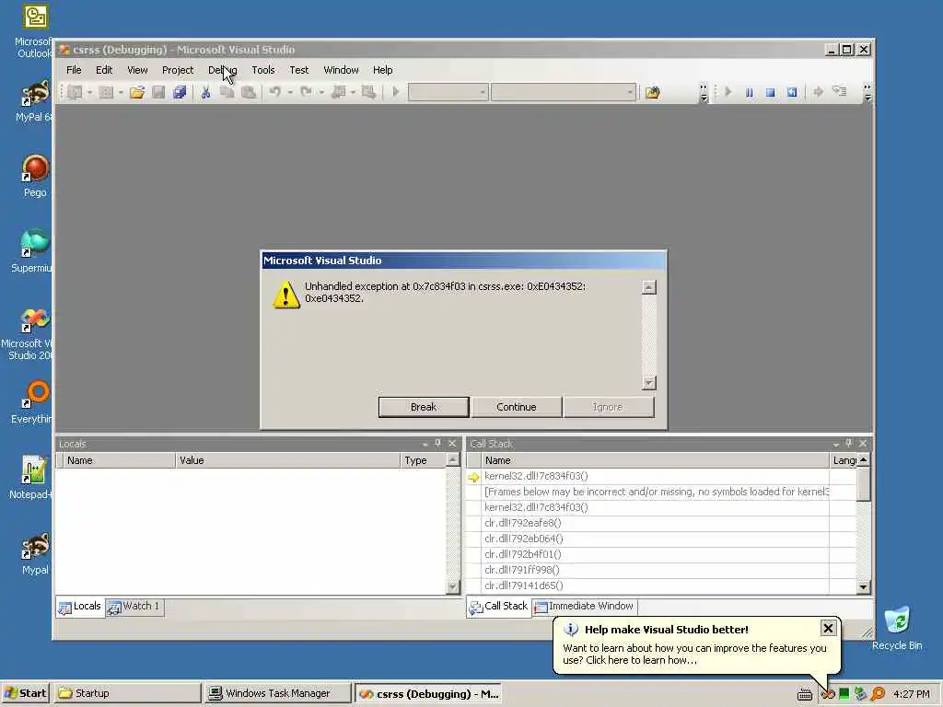Viewport: 943px width, 707px height.
Task: Click the Restart debugging icon
Action: 792,92
